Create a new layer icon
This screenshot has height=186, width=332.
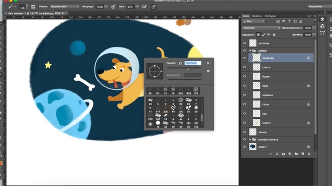click(302, 154)
